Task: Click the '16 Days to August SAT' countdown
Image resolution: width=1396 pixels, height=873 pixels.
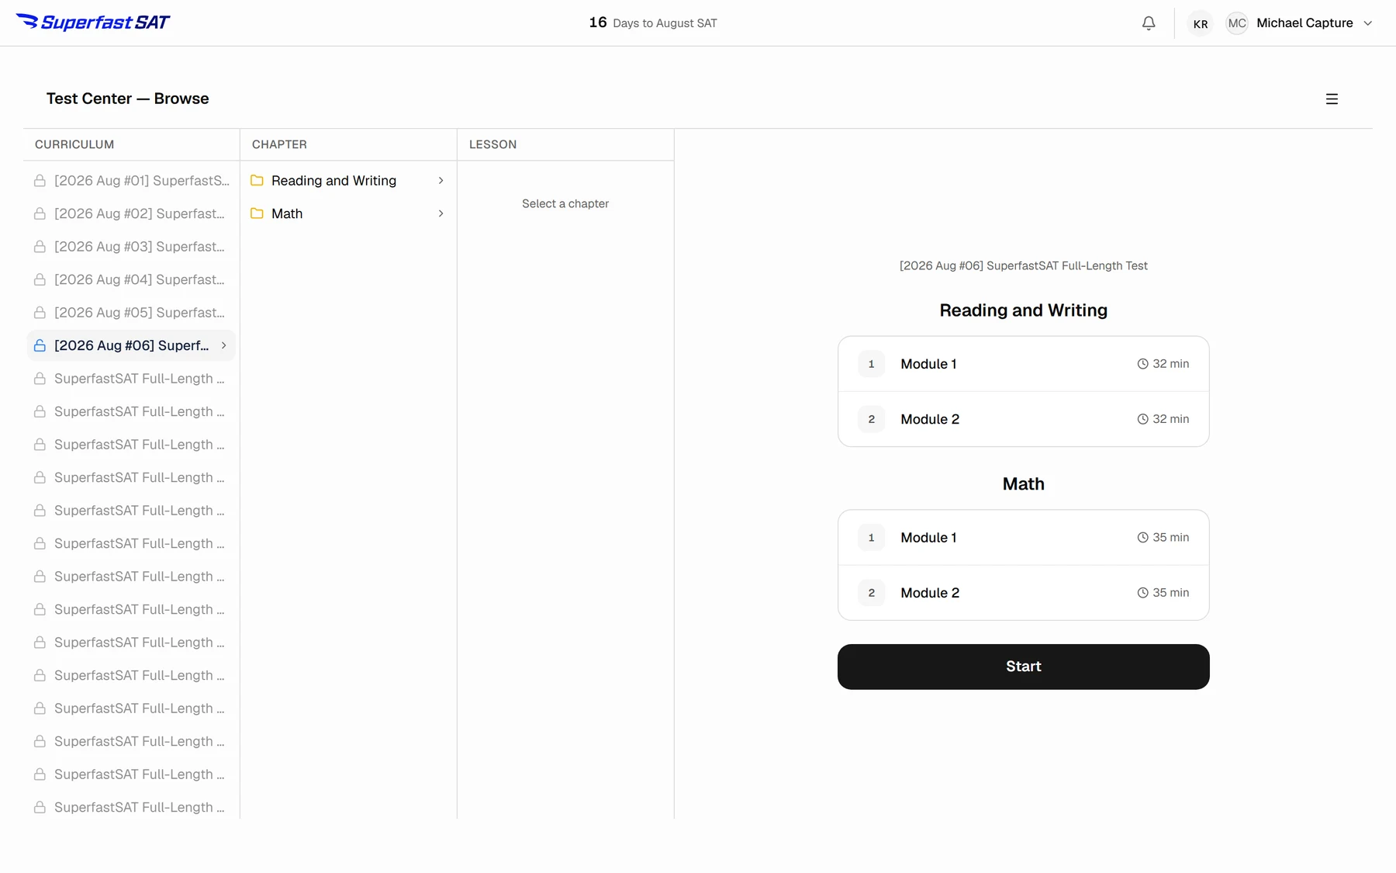Action: [653, 23]
